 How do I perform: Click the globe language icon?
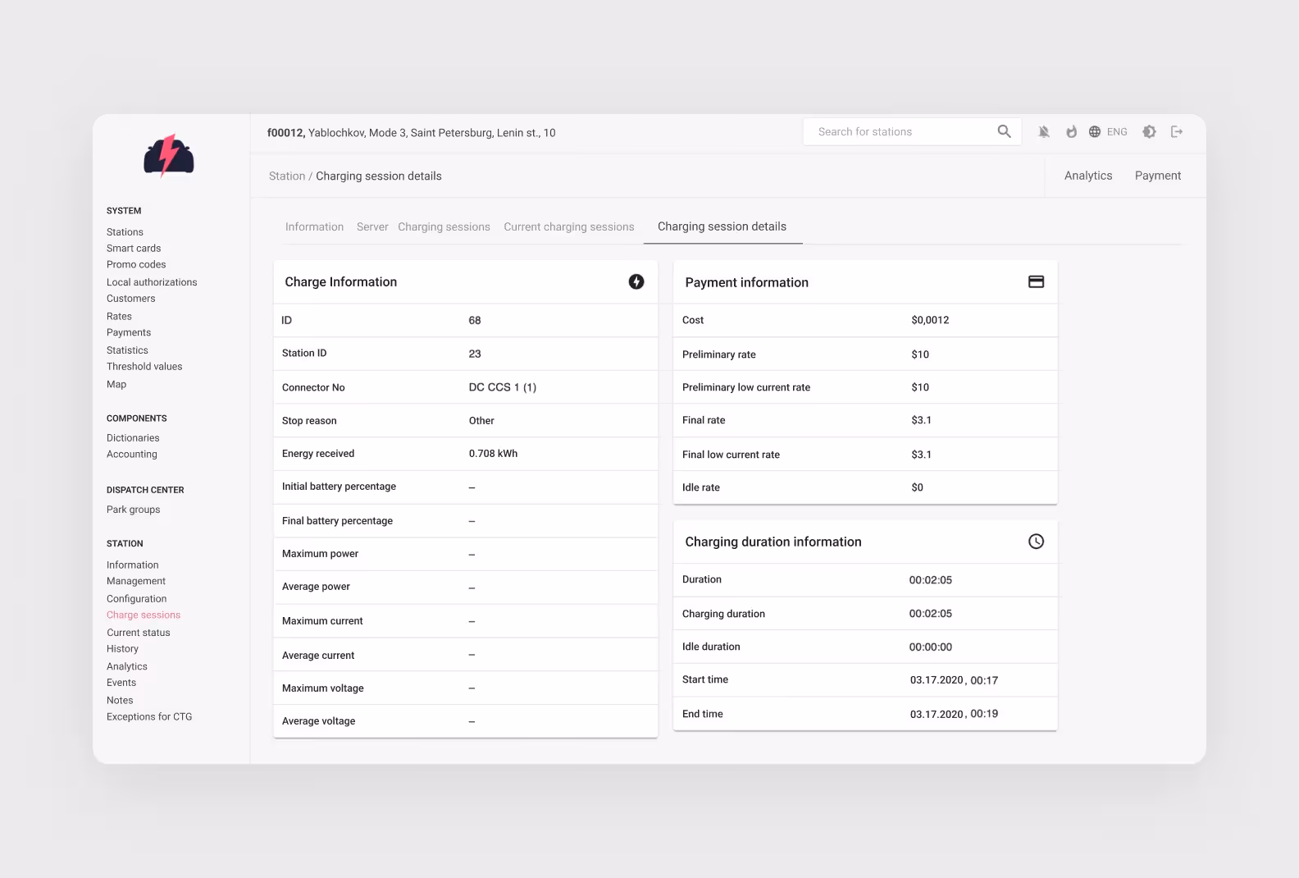click(1095, 131)
